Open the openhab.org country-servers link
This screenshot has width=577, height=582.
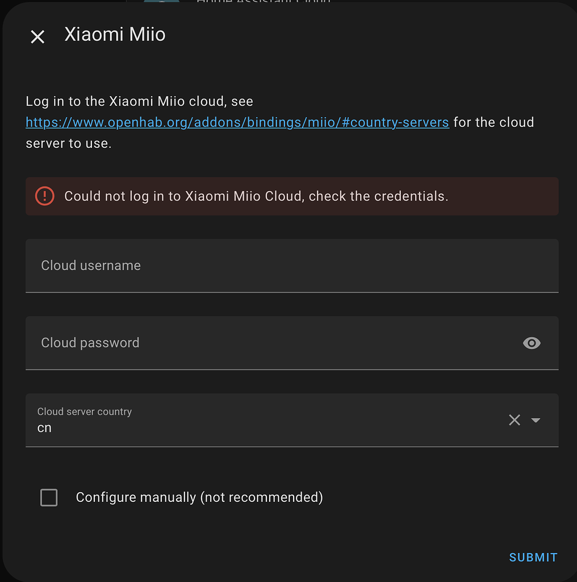(x=237, y=122)
